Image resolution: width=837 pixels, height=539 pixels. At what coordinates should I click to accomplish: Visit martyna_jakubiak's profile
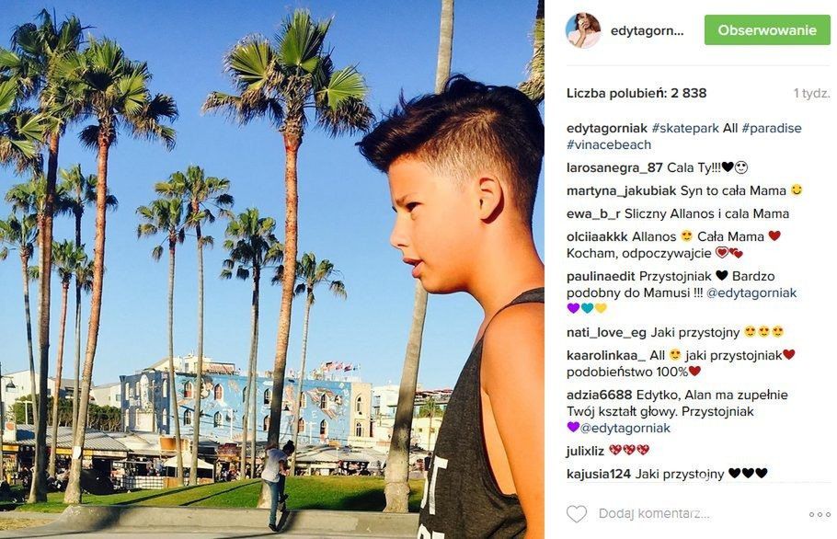pos(622,190)
